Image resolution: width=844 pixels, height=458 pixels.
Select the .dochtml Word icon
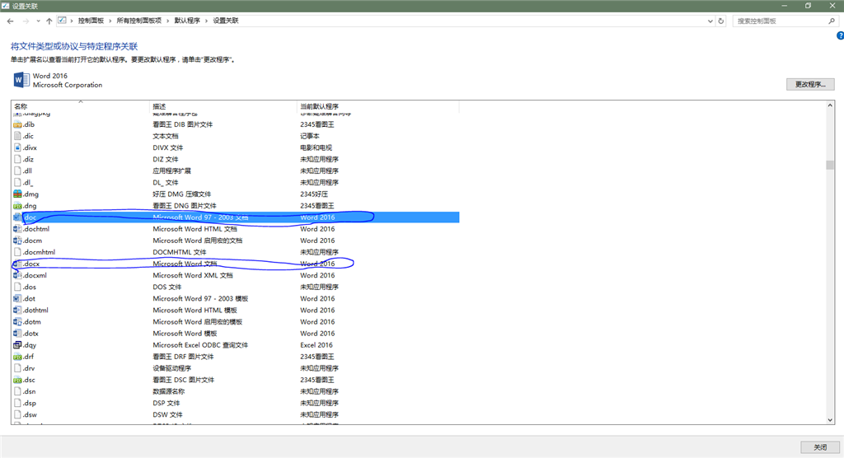coord(17,229)
